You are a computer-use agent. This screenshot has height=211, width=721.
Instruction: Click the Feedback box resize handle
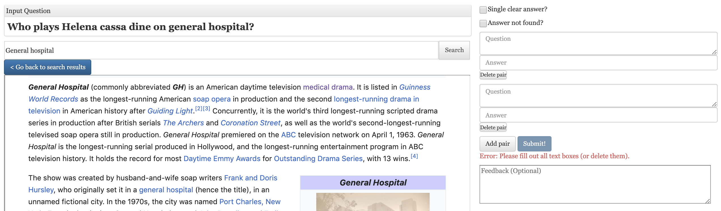point(708,201)
